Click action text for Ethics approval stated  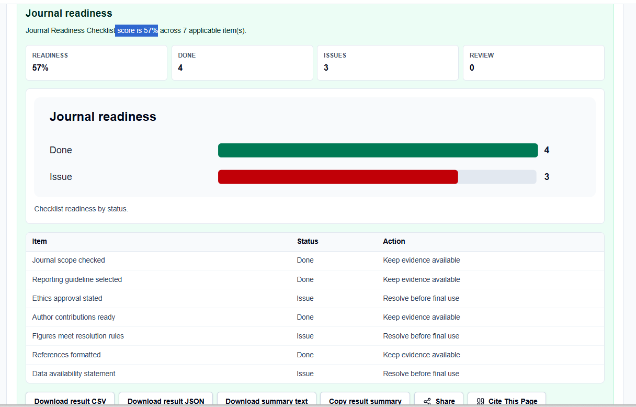point(421,298)
